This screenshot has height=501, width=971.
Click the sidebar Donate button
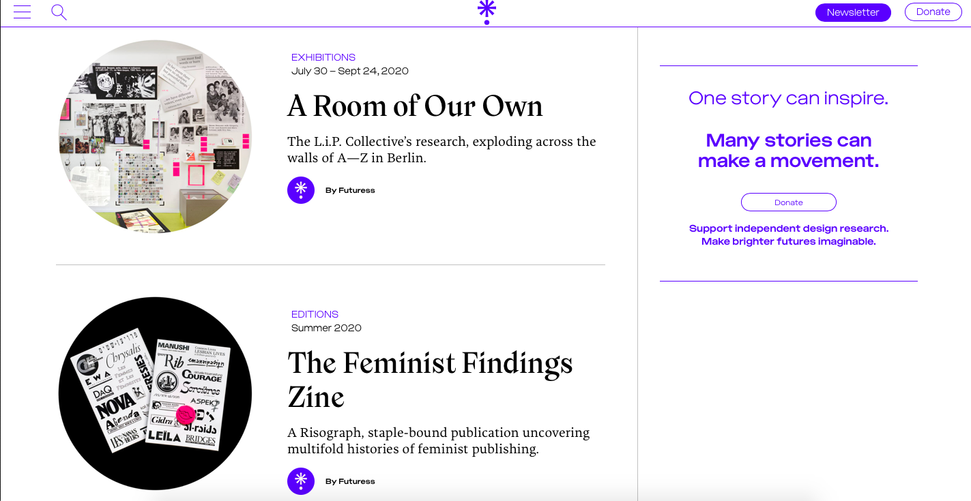(788, 202)
